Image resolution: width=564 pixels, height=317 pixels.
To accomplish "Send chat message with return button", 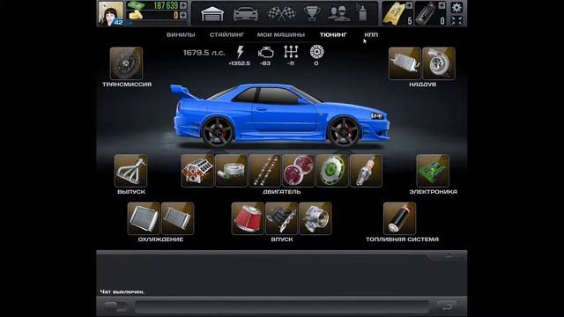I will click(x=447, y=306).
